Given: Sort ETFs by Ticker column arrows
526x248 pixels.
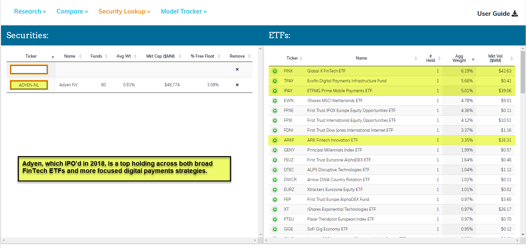Looking at the screenshot, I should 301,58.
